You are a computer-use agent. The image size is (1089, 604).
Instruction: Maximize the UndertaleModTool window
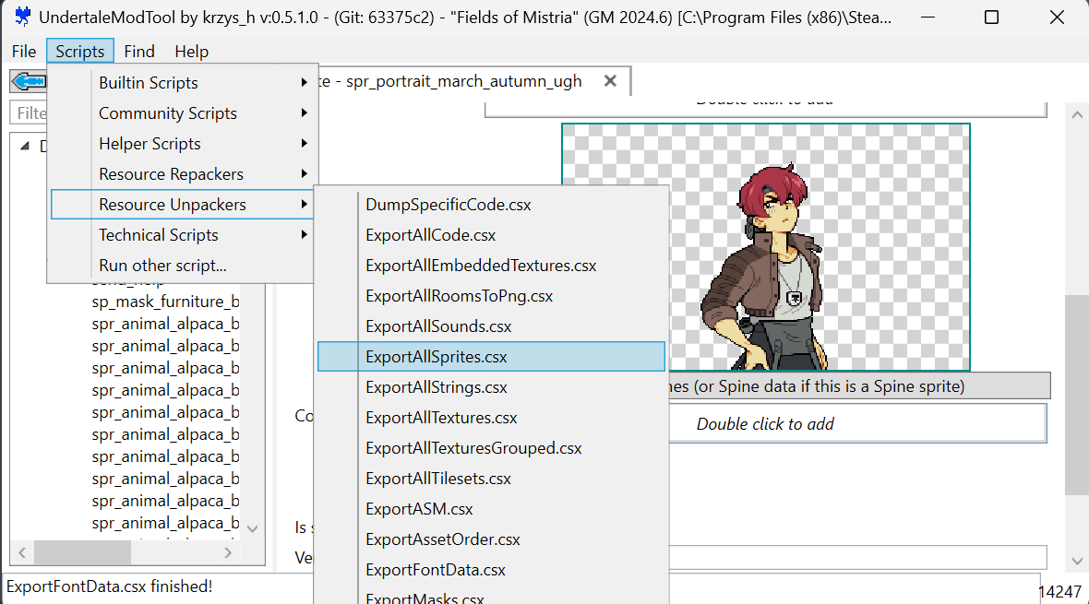pyautogui.click(x=992, y=18)
